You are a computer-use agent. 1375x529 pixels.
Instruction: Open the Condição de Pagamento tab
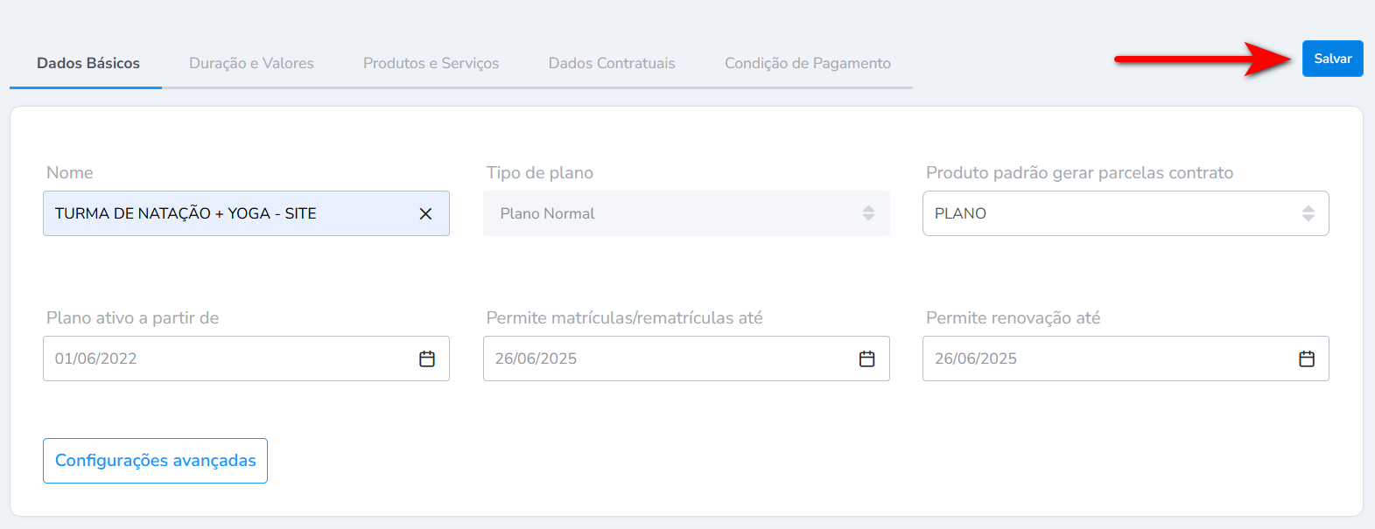coord(807,63)
